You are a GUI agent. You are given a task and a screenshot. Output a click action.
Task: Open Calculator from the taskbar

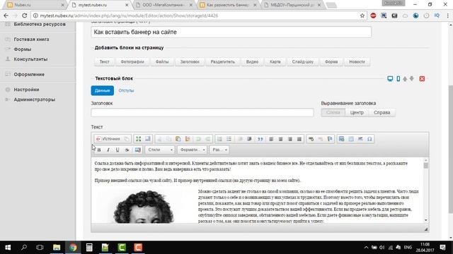pos(89,248)
